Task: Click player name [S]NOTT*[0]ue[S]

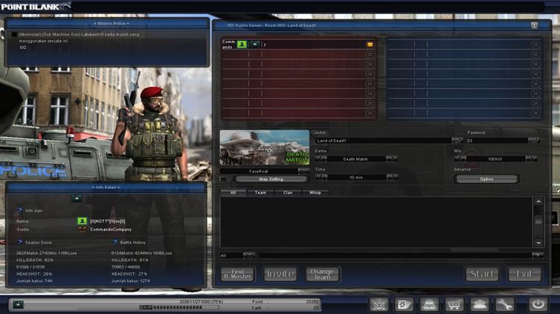Action: 107,221
